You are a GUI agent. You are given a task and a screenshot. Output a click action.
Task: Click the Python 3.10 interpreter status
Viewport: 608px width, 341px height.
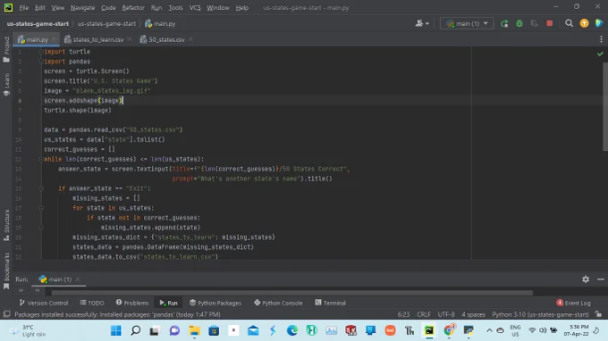coord(540,314)
